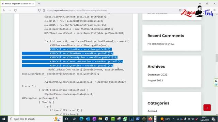Open site info via the padlock icon
218x122 pixels.
[44, 10]
